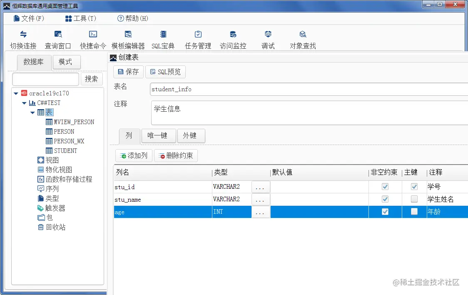Viewport: 468px width, 295px height.
Task: Toggle 主键 checkbox for stu_name
Action: tap(414, 199)
